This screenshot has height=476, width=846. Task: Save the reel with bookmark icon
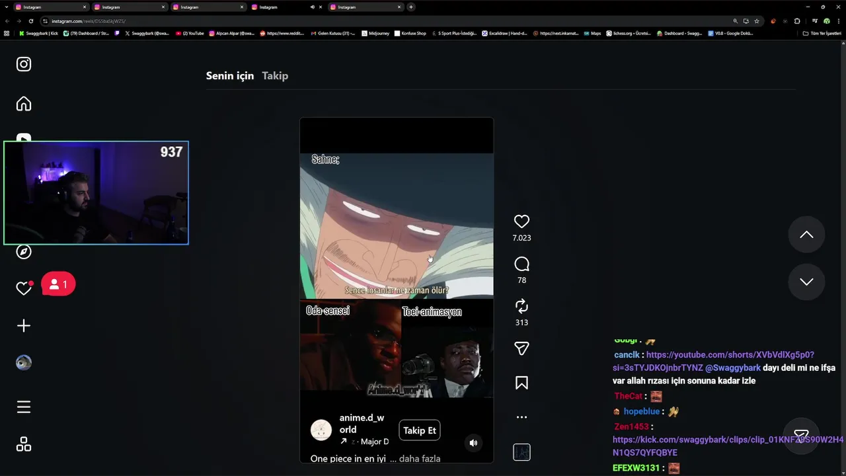coord(521,383)
